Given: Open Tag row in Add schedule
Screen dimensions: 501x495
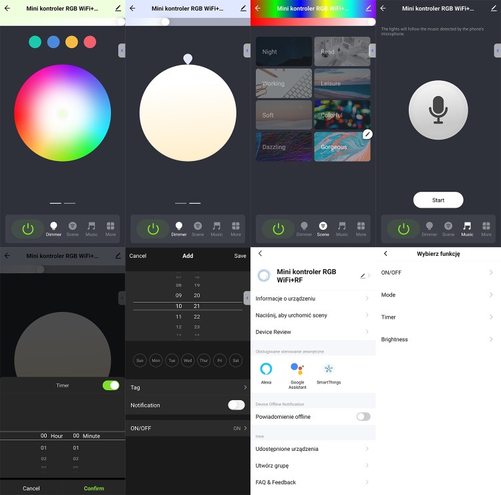Looking at the screenshot, I should click(188, 387).
